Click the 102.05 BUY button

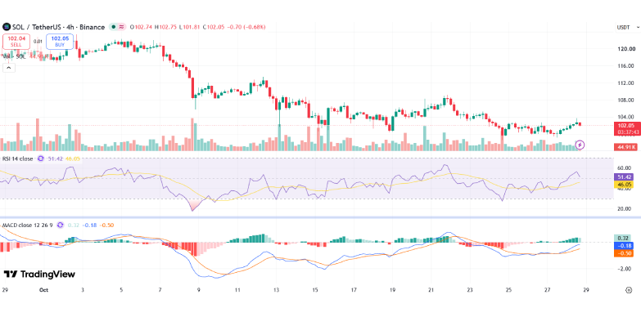tap(60, 41)
